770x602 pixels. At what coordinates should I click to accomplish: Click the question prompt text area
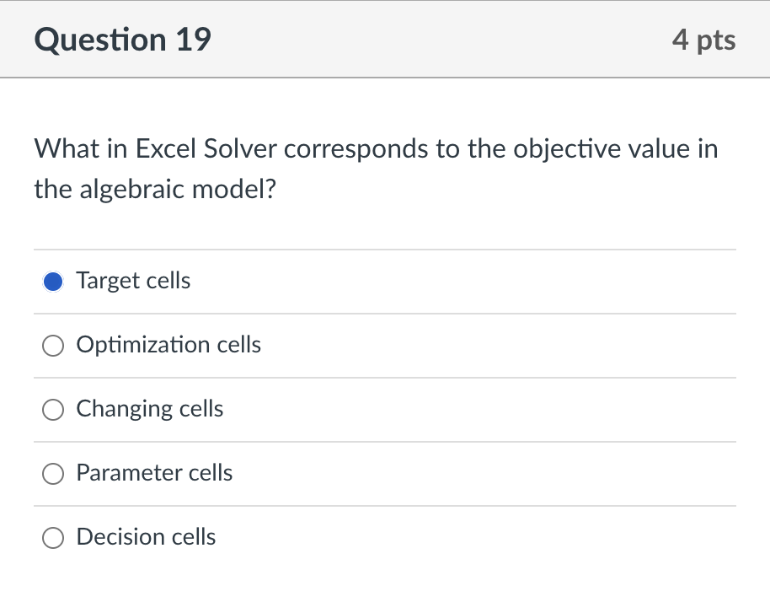pos(375,168)
